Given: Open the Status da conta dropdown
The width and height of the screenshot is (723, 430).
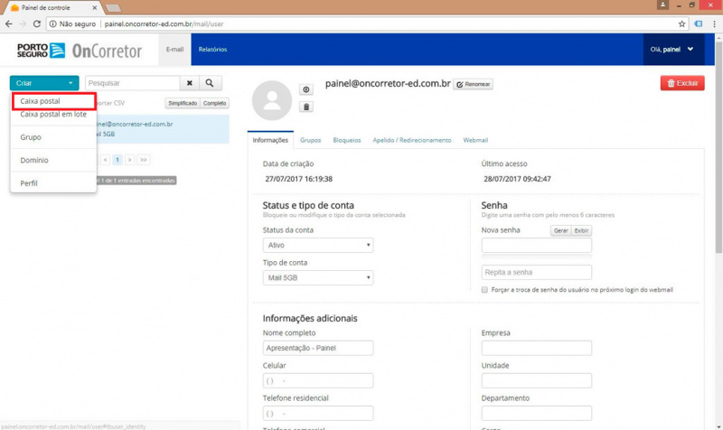Looking at the screenshot, I should tap(318, 245).
